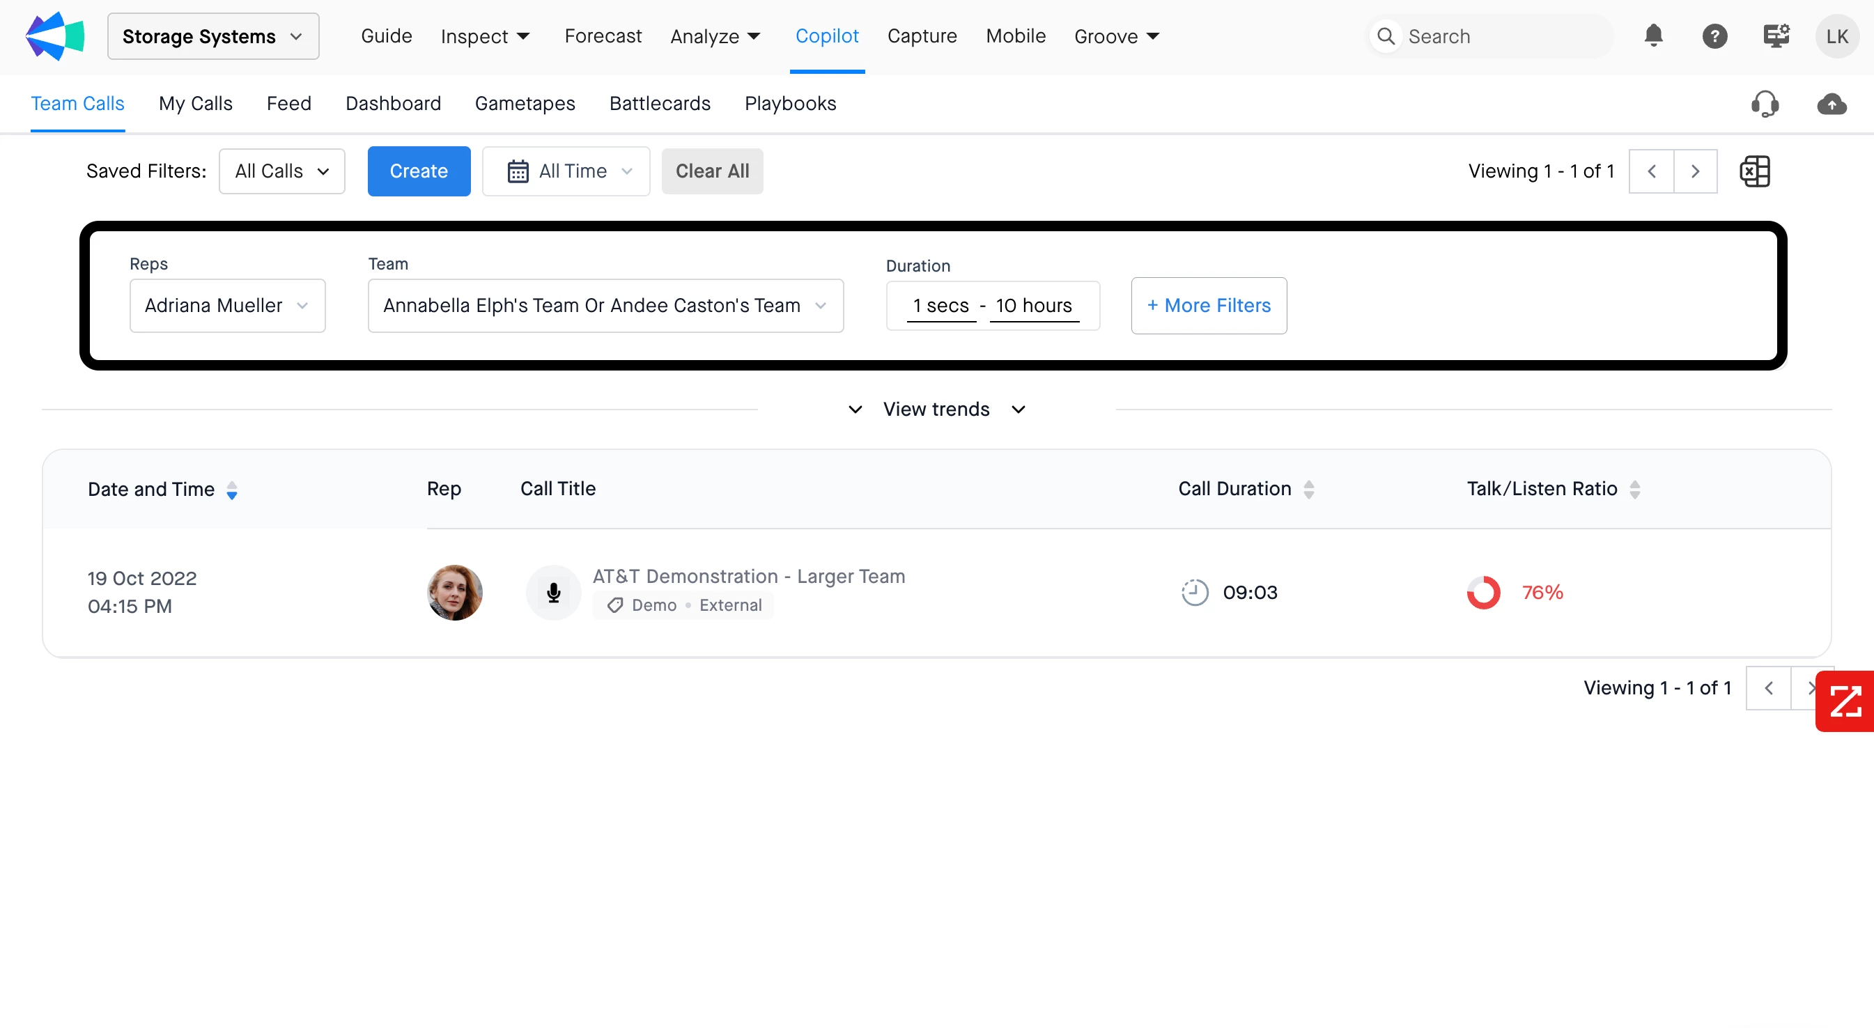
Task: Click the headset icon
Action: coord(1764,104)
